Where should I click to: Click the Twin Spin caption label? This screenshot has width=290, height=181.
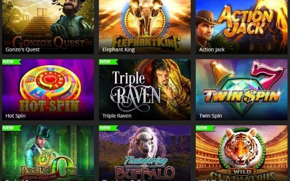(x=210, y=116)
